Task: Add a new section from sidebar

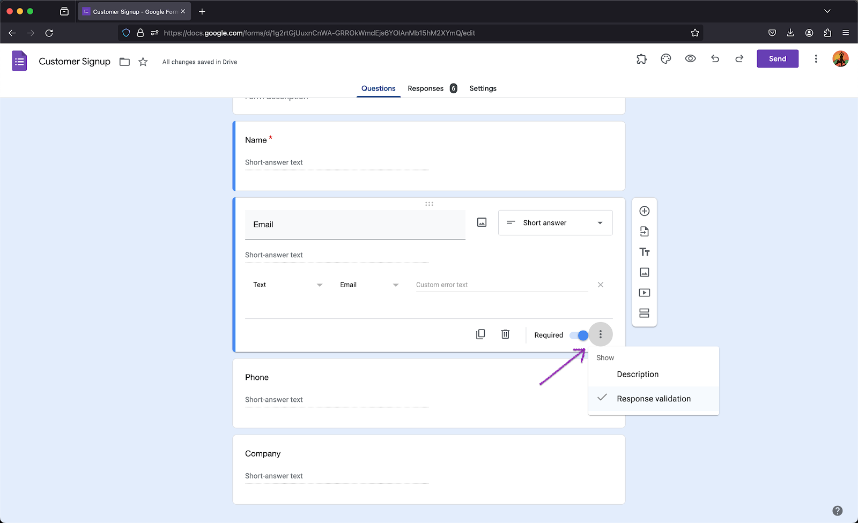Action: pos(644,313)
